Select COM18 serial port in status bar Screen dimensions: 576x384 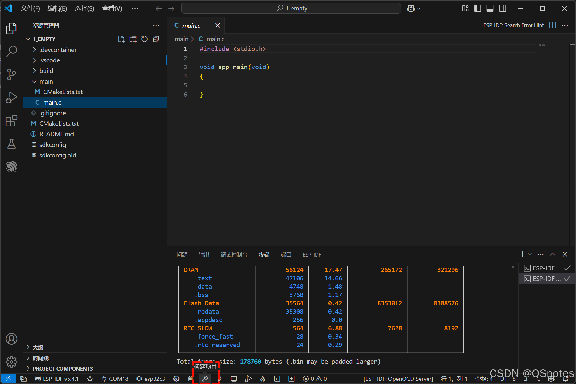pos(115,379)
